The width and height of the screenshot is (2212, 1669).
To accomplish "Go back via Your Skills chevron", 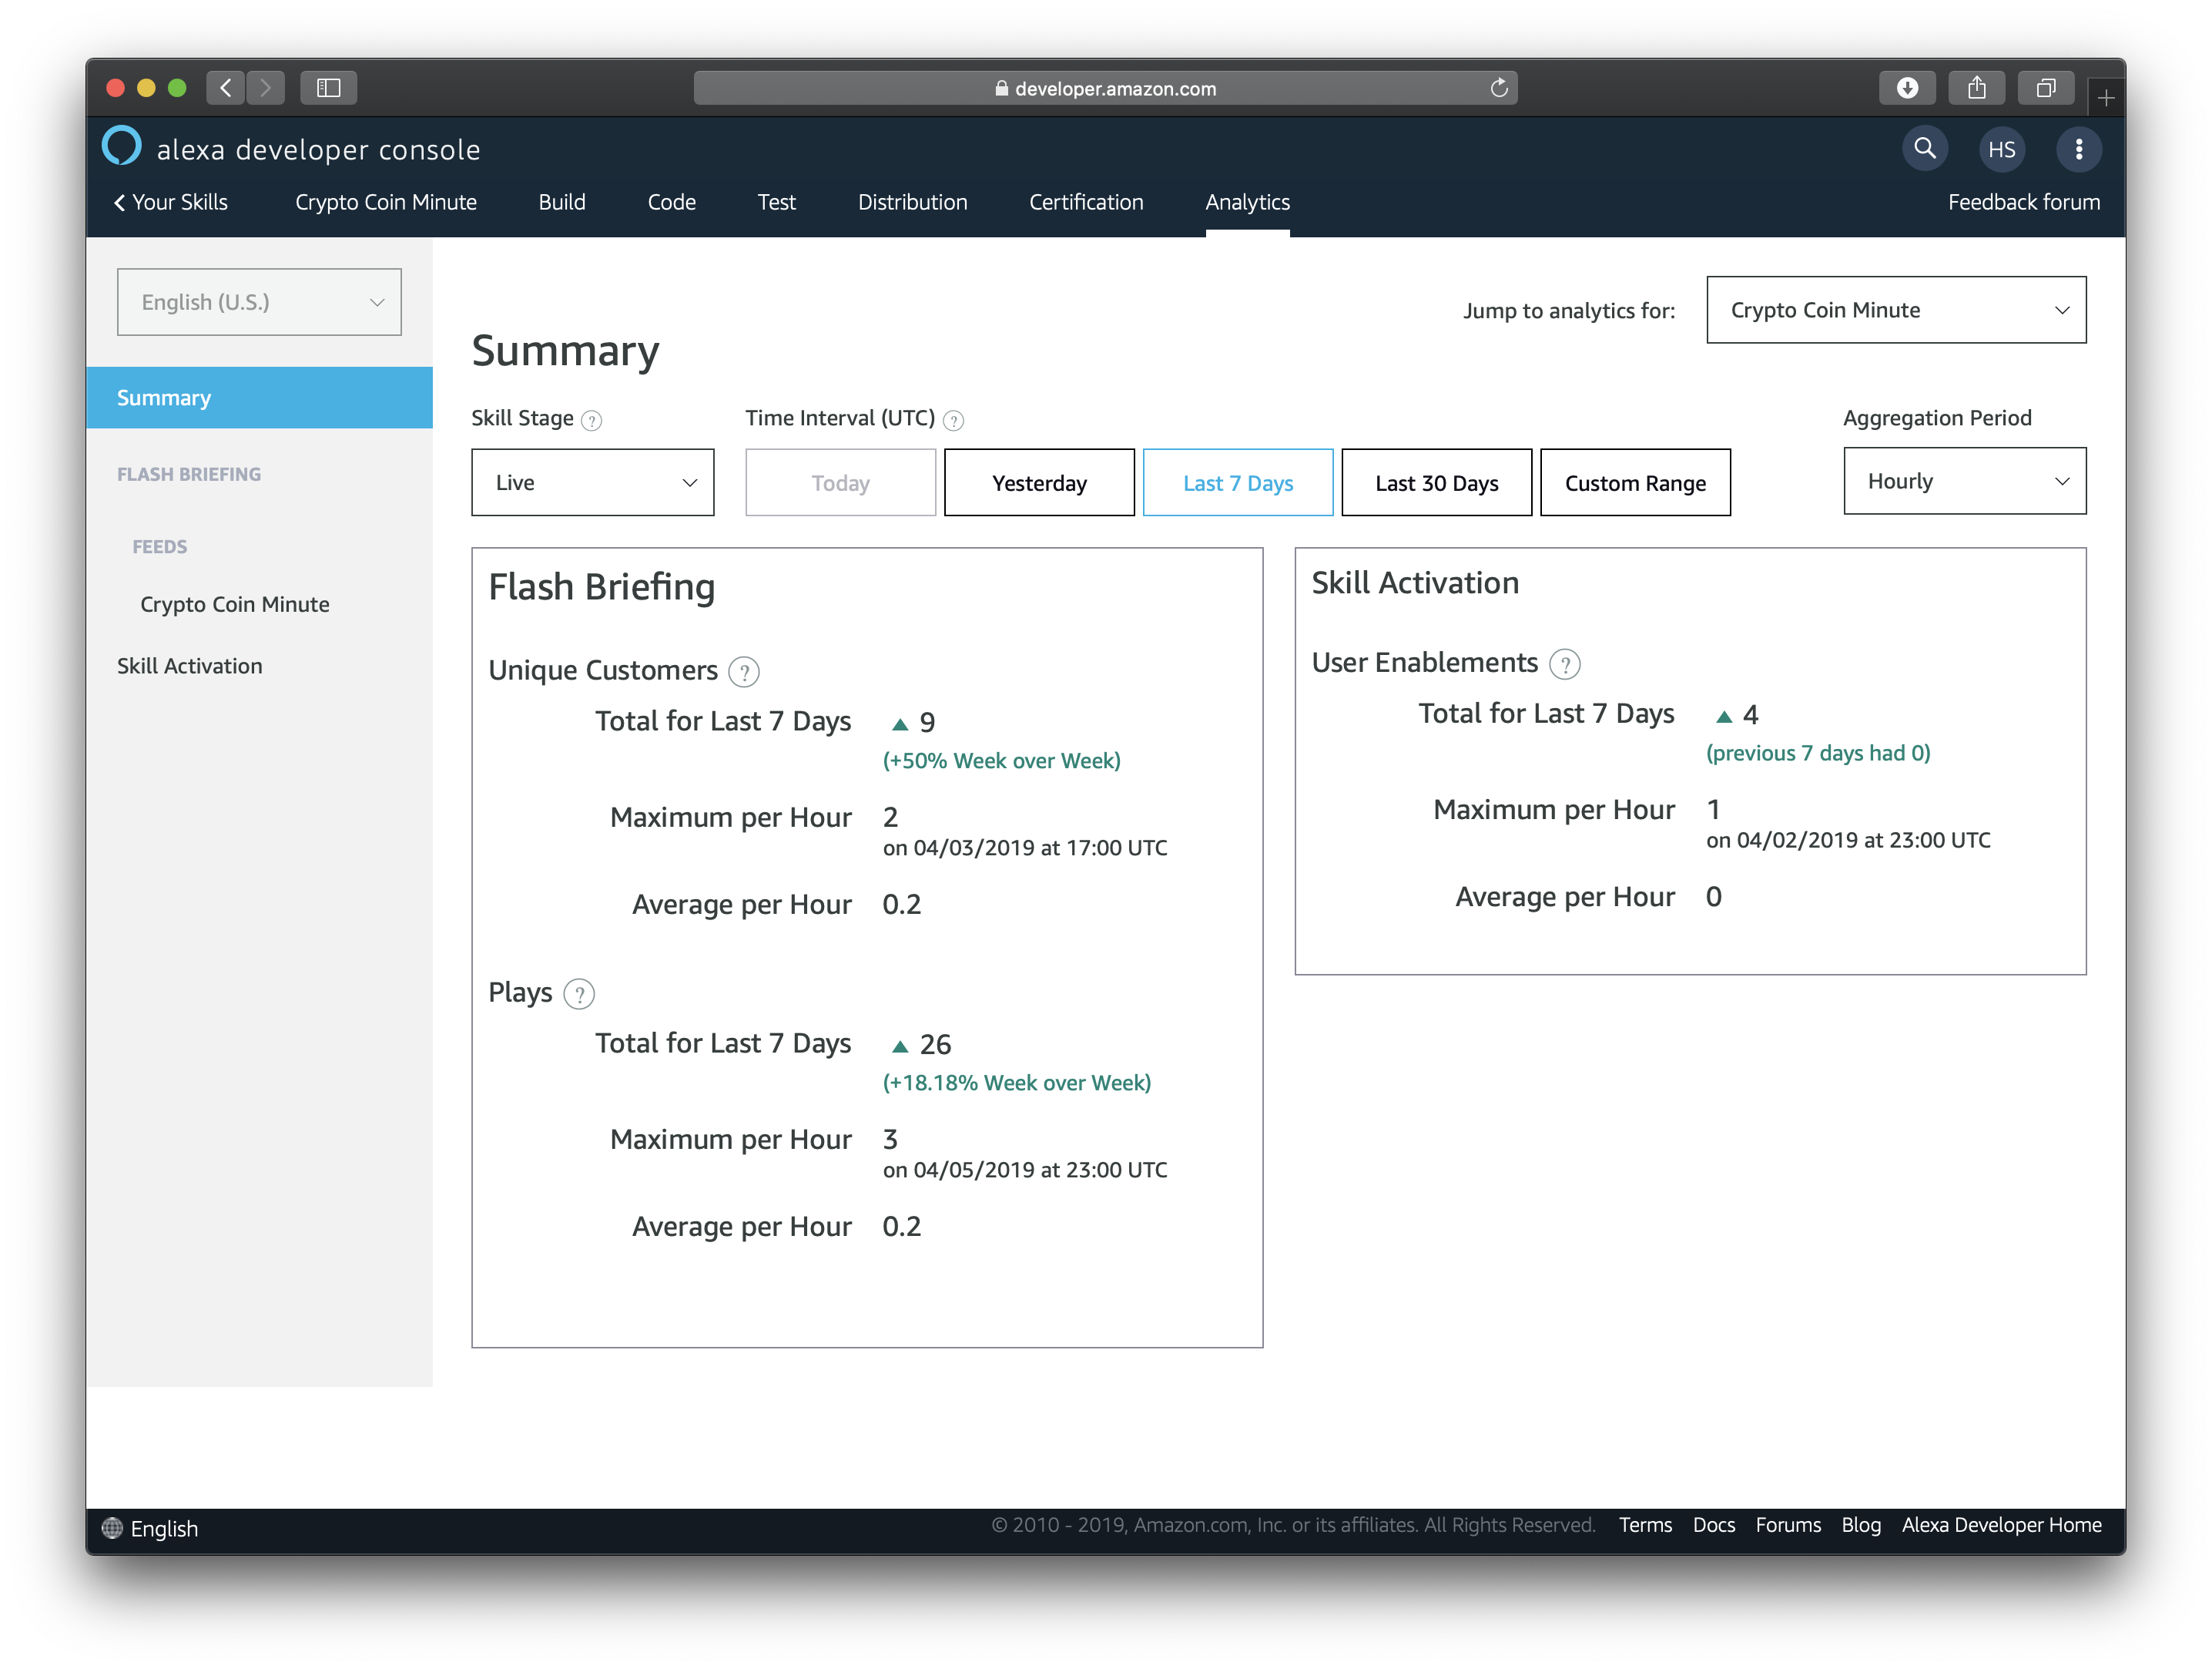I will [171, 202].
